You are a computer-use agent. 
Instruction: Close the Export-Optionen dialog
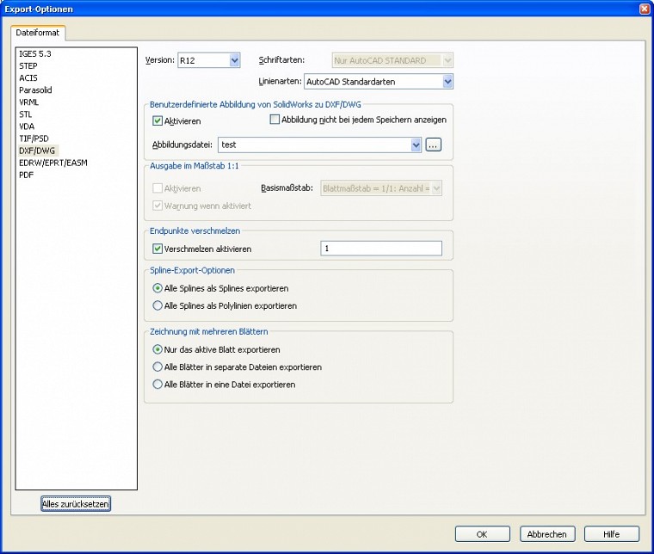pos(645,9)
